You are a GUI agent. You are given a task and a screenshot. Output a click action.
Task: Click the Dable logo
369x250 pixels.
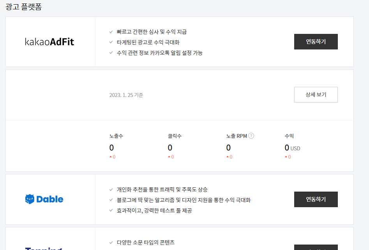point(44,199)
